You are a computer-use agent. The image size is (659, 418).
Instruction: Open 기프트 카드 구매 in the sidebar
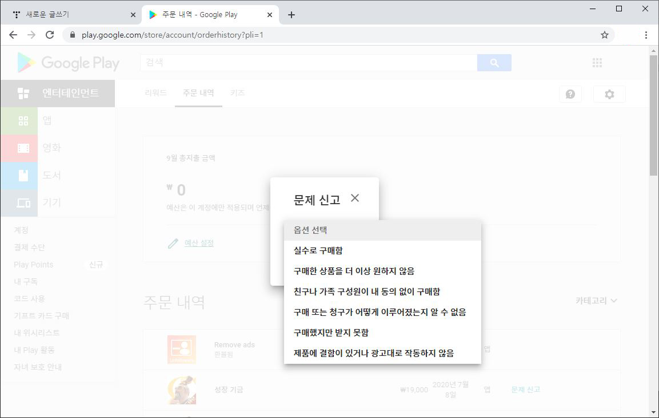coord(41,315)
